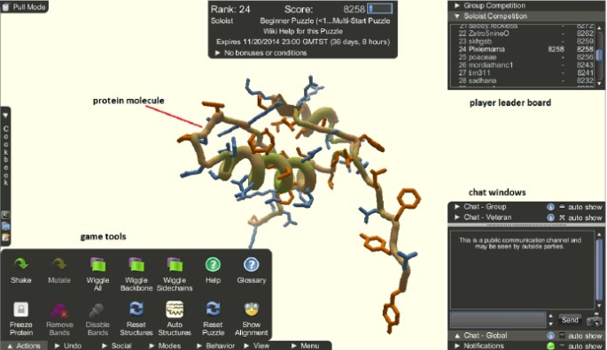Click the top Cookbook recipe icon
This screenshot has width=607, height=350.
(x=5, y=215)
